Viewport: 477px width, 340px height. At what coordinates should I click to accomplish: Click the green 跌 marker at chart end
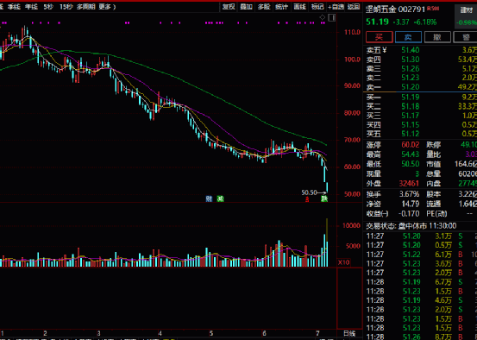tap(324, 199)
